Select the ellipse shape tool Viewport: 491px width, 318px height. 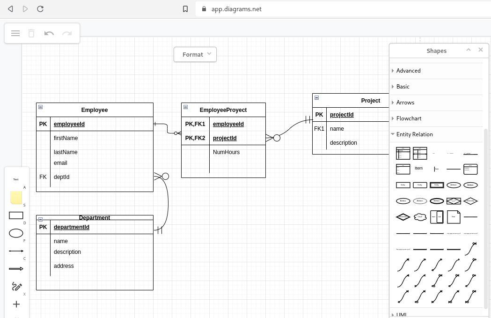[16, 233]
